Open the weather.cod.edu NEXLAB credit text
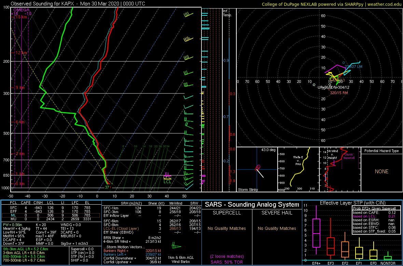Image resolution: width=403 pixels, height=266 pixels. pyautogui.click(x=332, y=4)
